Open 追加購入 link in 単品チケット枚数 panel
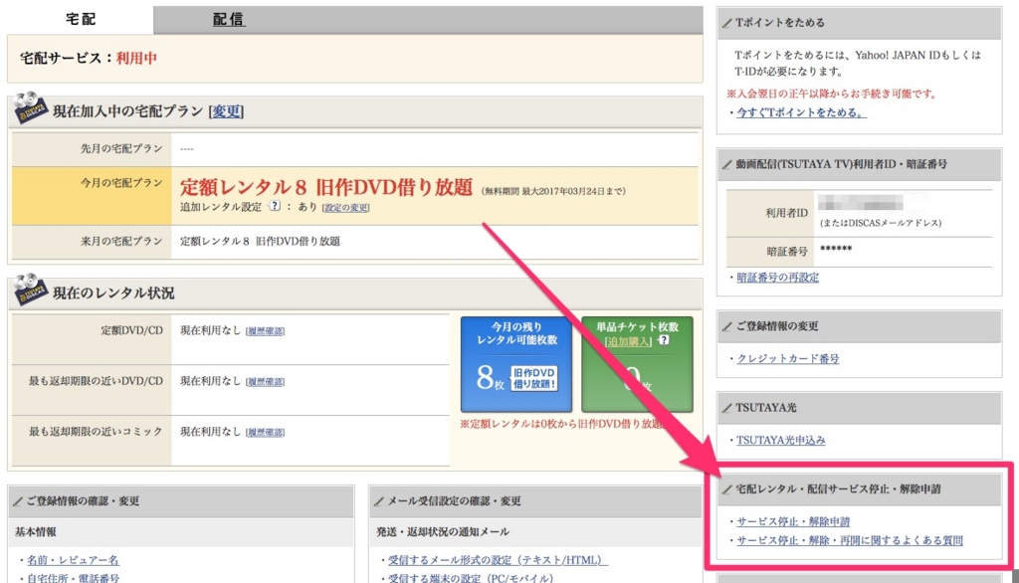Screen dimensions: 1019x583 click(628, 341)
